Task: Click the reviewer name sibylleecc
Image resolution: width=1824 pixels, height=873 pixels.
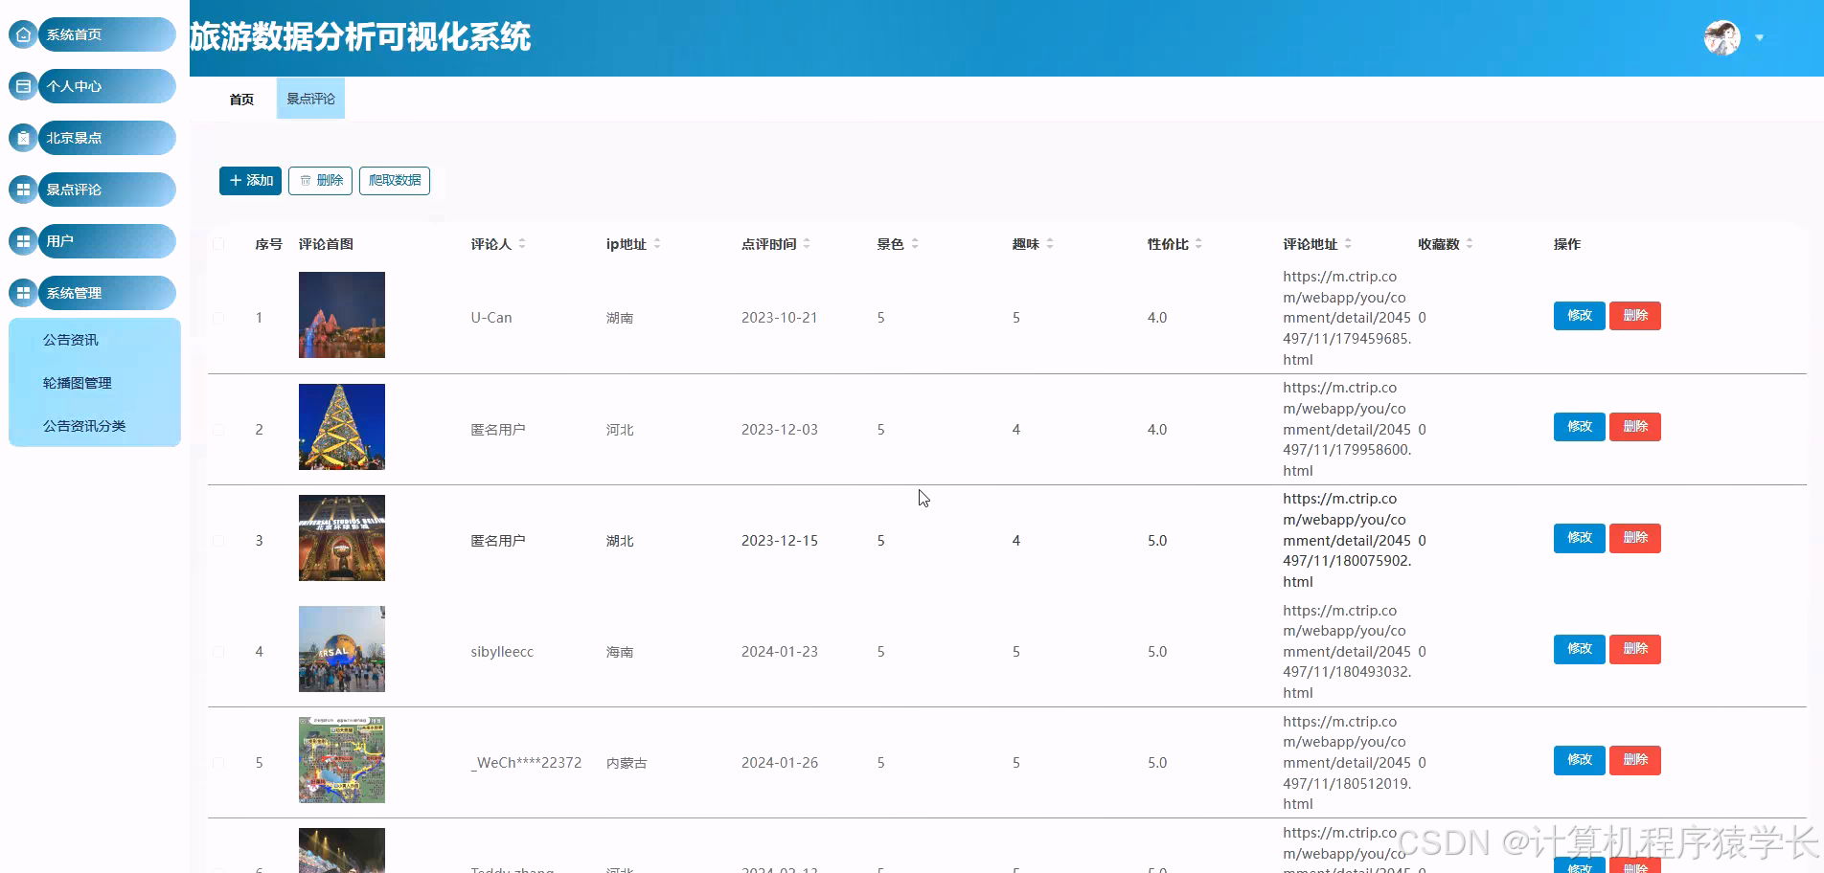Action: point(502,652)
